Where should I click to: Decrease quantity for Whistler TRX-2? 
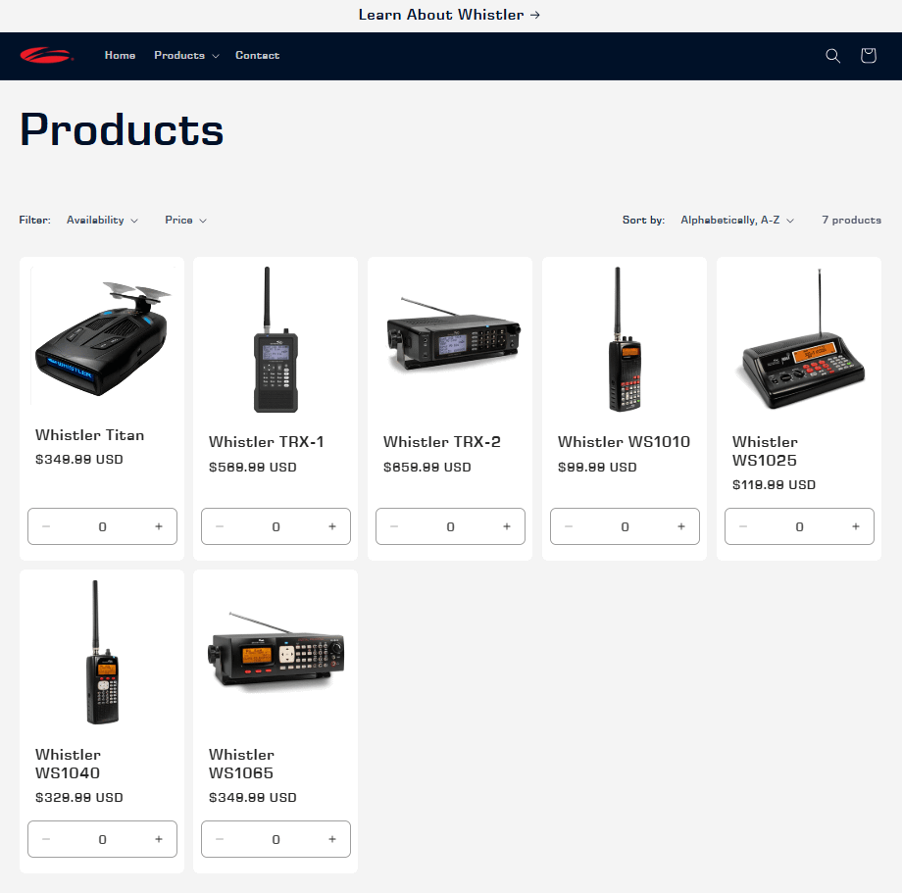pos(394,526)
